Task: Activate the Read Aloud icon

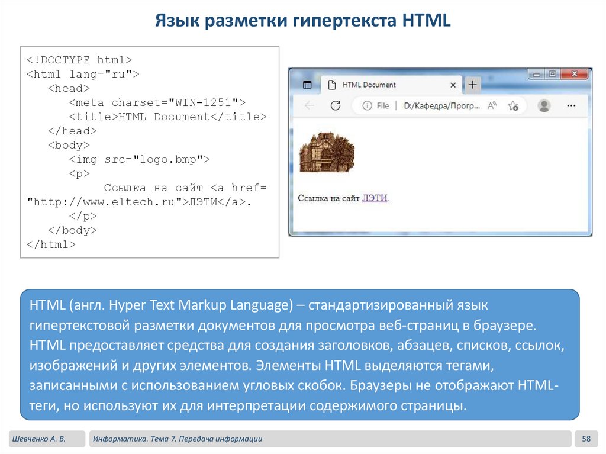Action: tap(492, 105)
